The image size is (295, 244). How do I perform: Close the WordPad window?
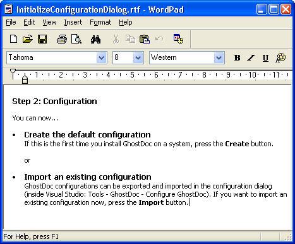point(286,9)
